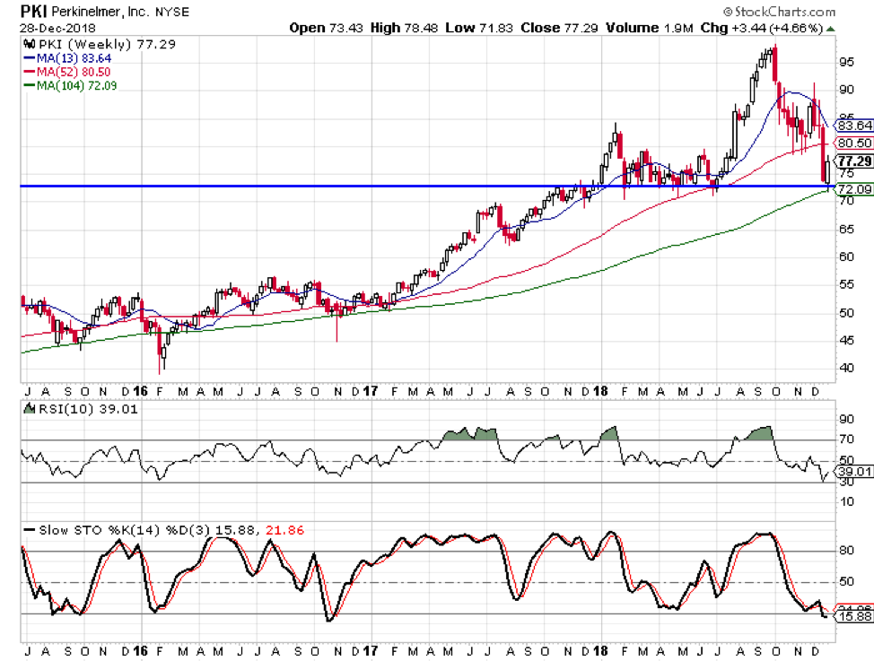Click the 80.50 price tag on the right axis
The width and height of the screenshot is (874, 661).
[x=853, y=143]
